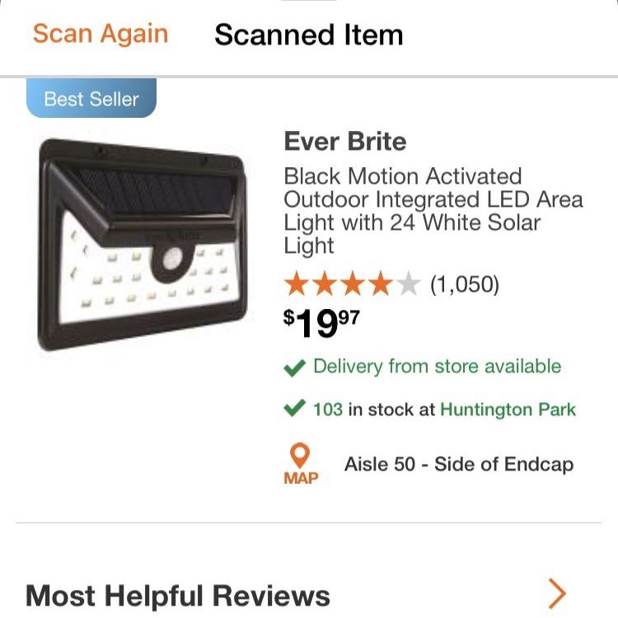Open the Huntington Park store link
618x618 pixels.
click(x=508, y=410)
